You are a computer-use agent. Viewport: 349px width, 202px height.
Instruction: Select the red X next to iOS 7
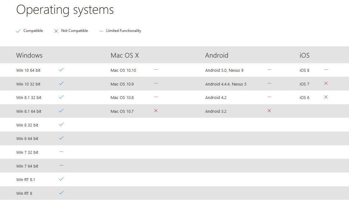tap(326, 84)
